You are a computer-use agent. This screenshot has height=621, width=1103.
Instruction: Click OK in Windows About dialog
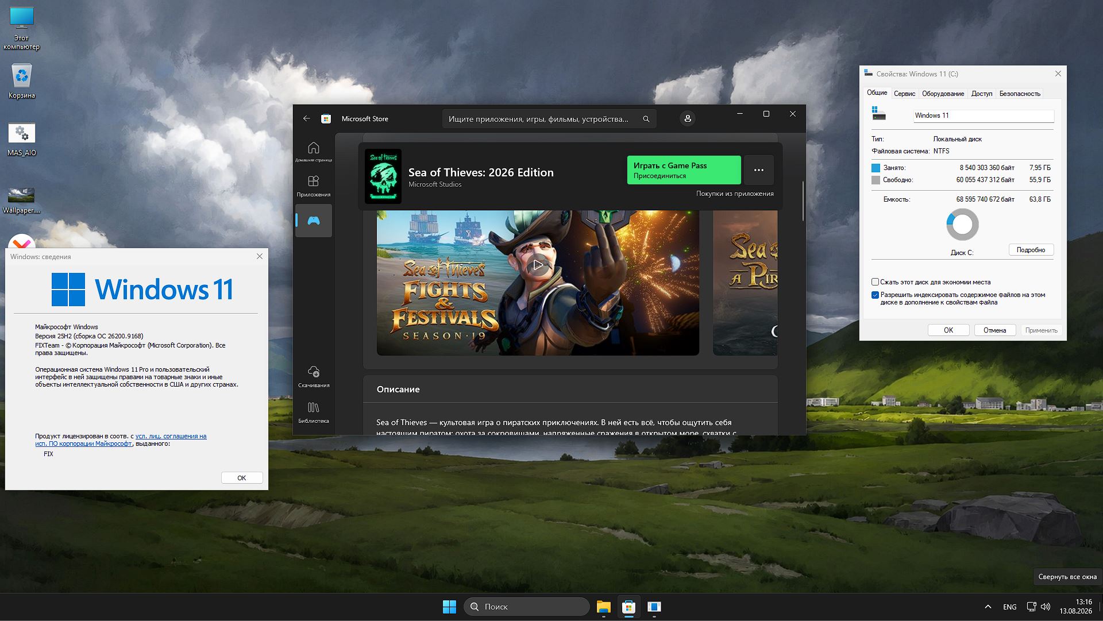(x=242, y=478)
